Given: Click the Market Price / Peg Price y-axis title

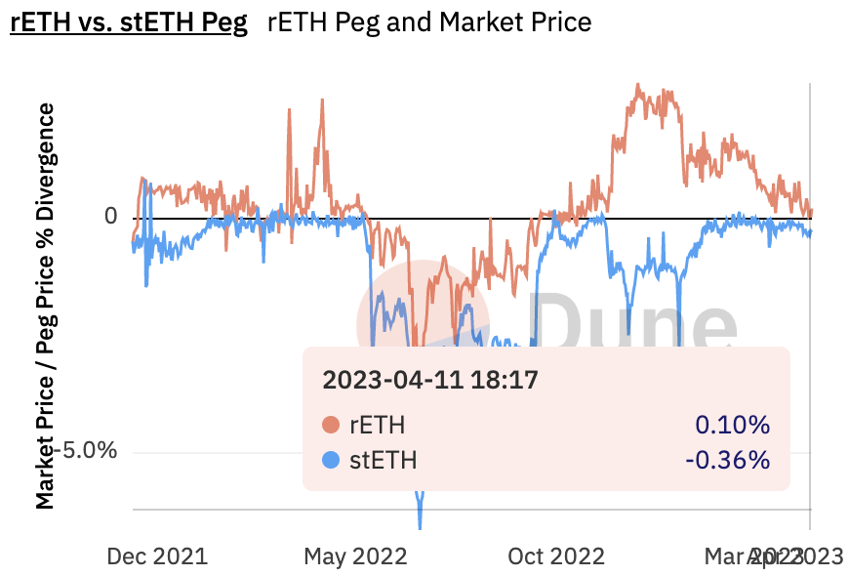Looking at the screenshot, I should tap(46, 306).
